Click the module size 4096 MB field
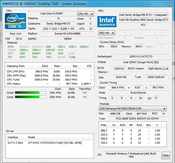This screenshot has height=163, width=175. point(115,113)
